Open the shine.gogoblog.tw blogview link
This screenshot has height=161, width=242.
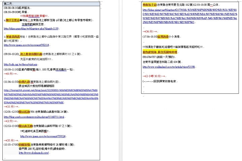click(x=31, y=29)
